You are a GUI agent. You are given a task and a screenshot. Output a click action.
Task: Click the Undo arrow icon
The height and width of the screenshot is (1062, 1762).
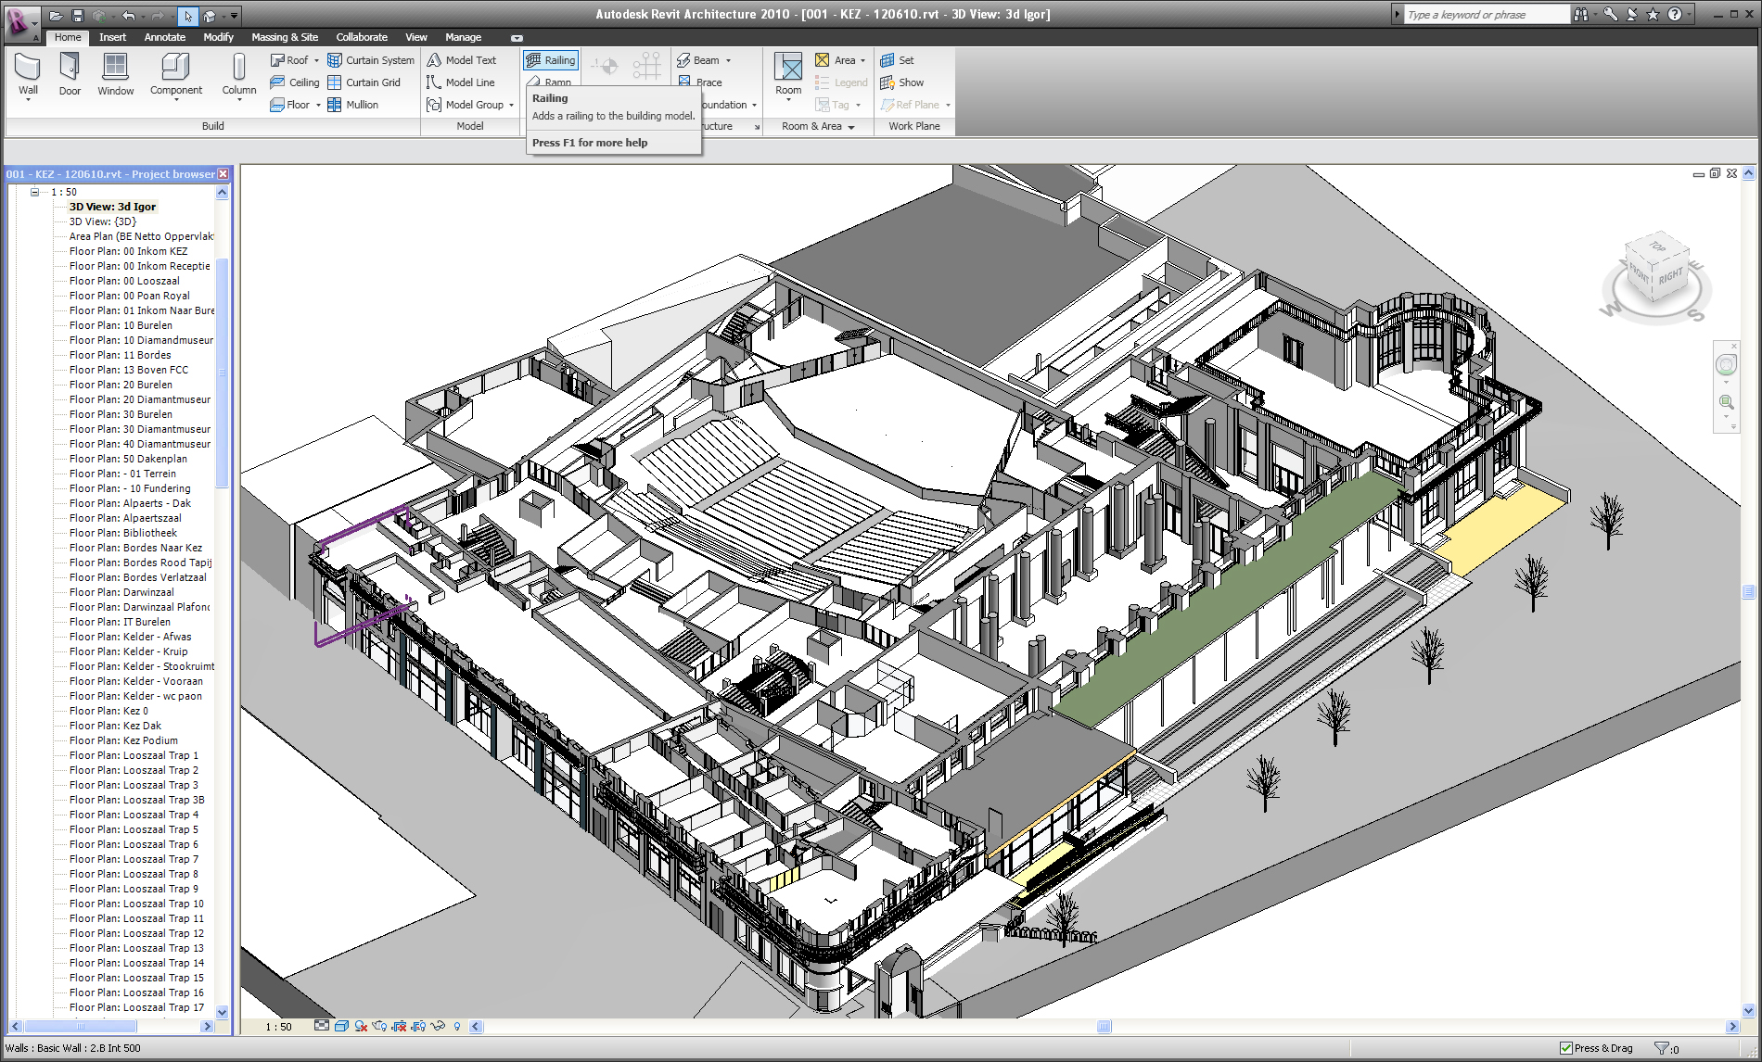(129, 15)
